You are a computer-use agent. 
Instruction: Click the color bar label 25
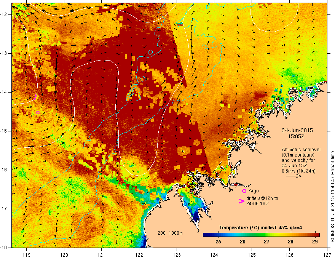[x=218, y=242]
